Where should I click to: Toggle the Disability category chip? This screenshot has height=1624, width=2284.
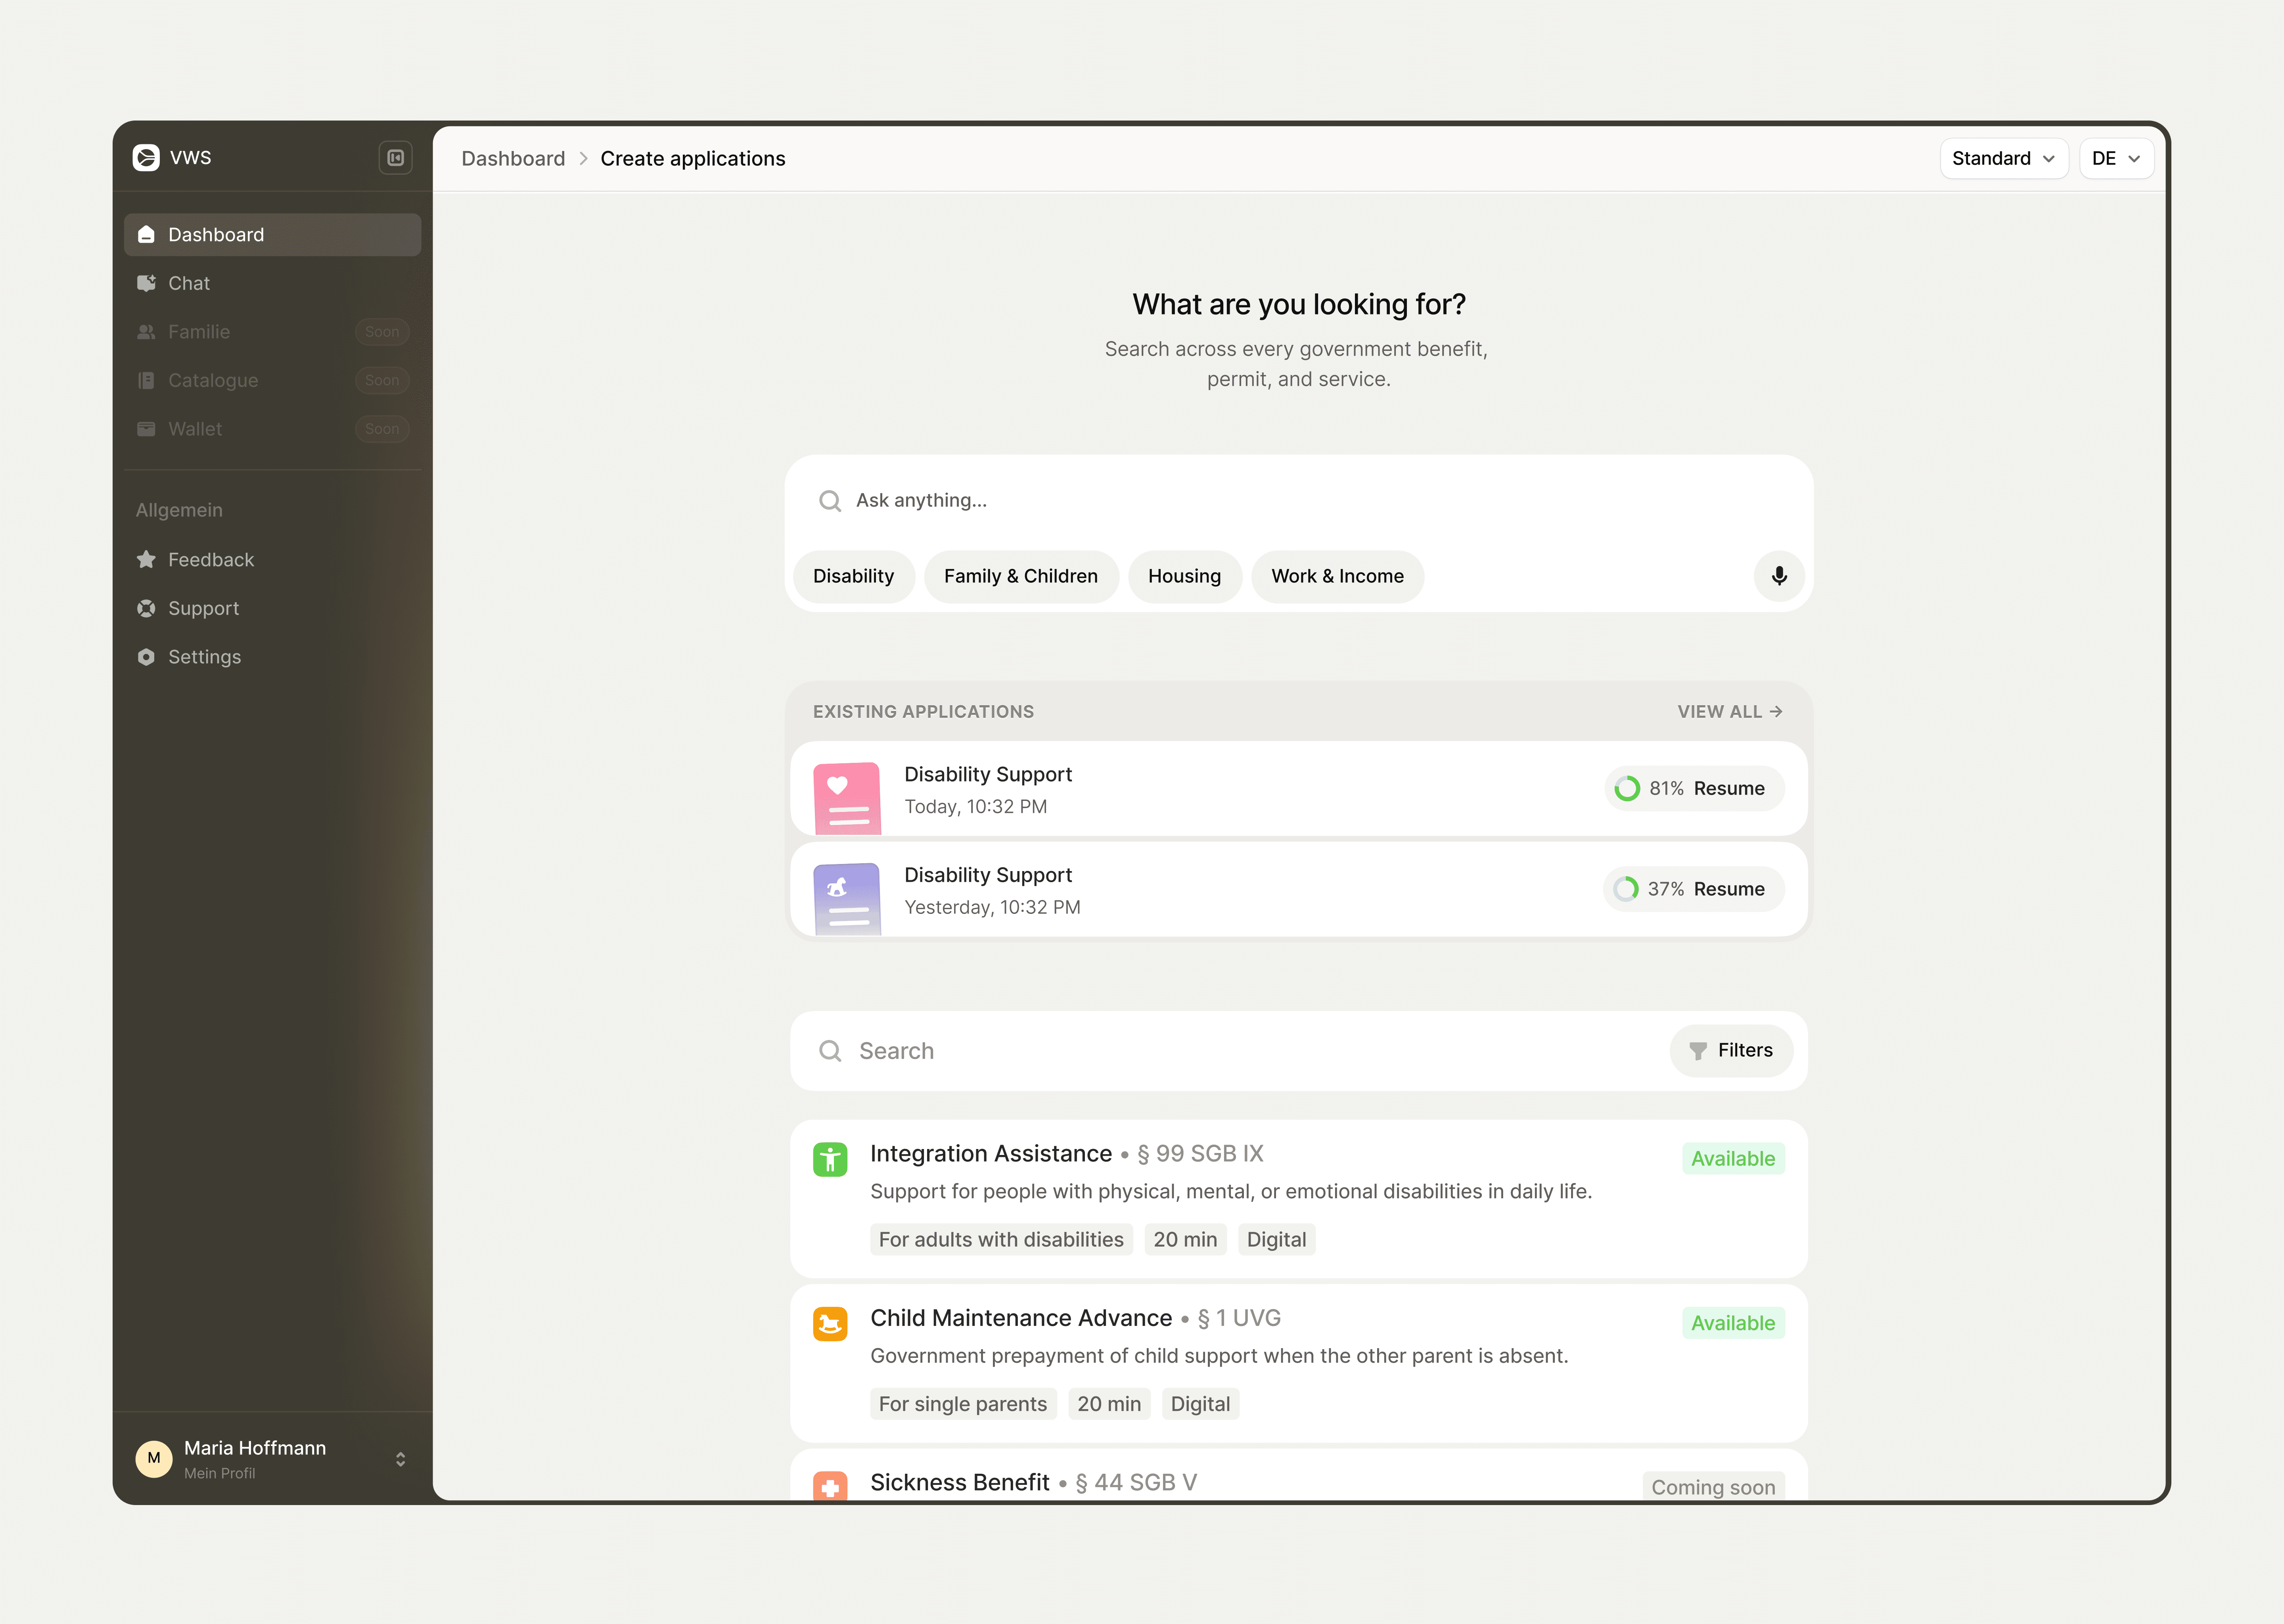click(x=853, y=576)
